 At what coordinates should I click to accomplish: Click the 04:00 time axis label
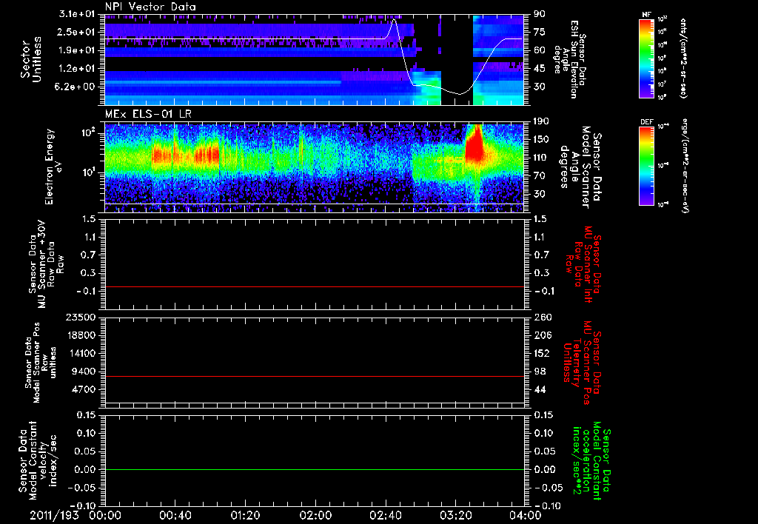(x=526, y=515)
